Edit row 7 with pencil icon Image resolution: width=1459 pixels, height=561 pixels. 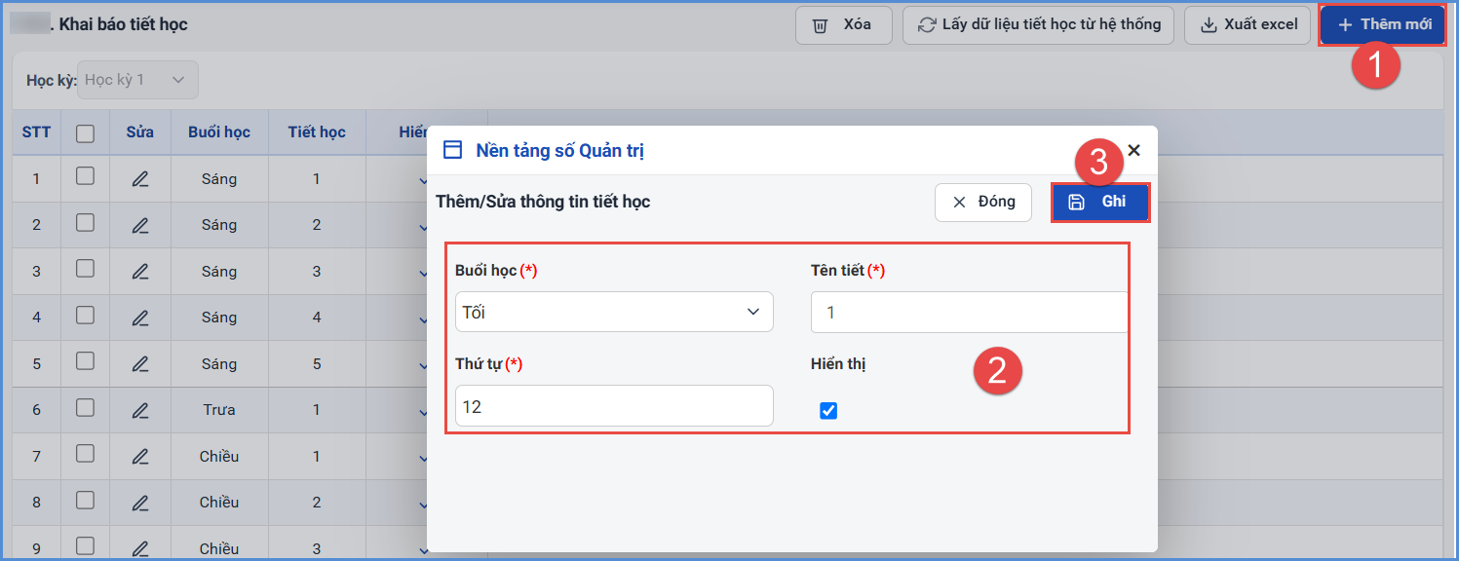140,457
